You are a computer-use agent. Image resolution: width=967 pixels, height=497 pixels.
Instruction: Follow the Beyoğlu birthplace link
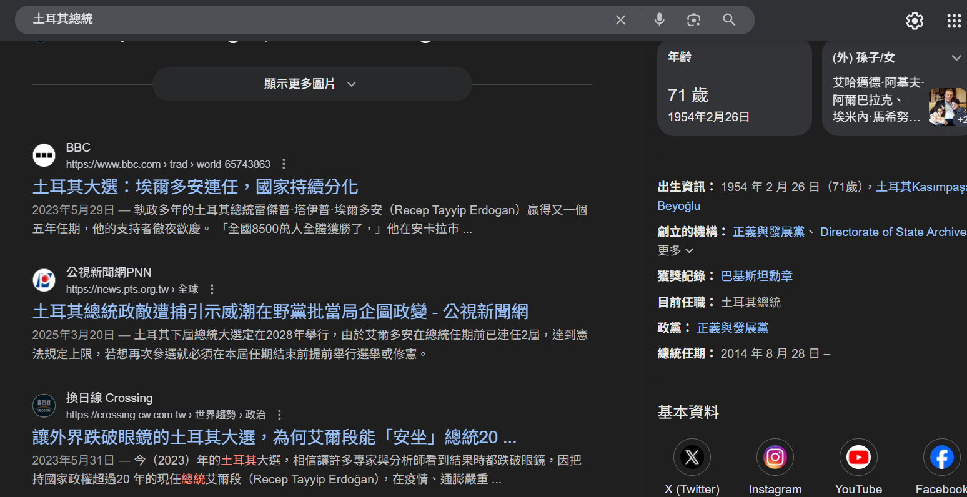tap(679, 206)
